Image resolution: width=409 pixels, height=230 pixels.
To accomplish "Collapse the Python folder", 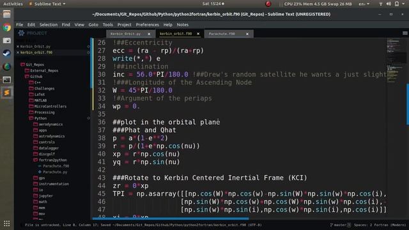I will pyautogui.click(x=38, y=118).
